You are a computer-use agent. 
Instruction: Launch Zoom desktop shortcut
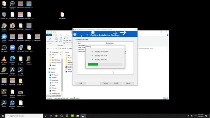pyautogui.click(x=12, y=49)
